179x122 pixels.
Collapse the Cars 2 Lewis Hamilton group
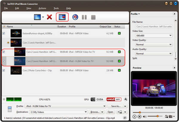pyautogui.click(x=8, y=42)
